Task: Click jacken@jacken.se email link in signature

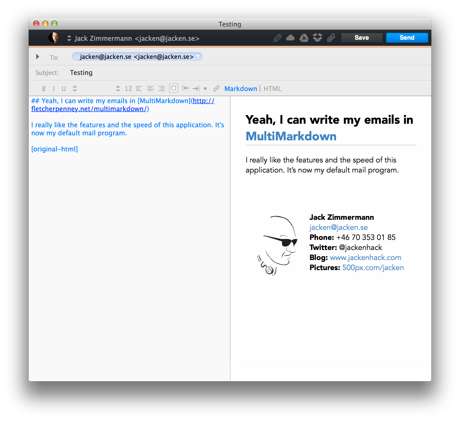Action: pyautogui.click(x=338, y=227)
